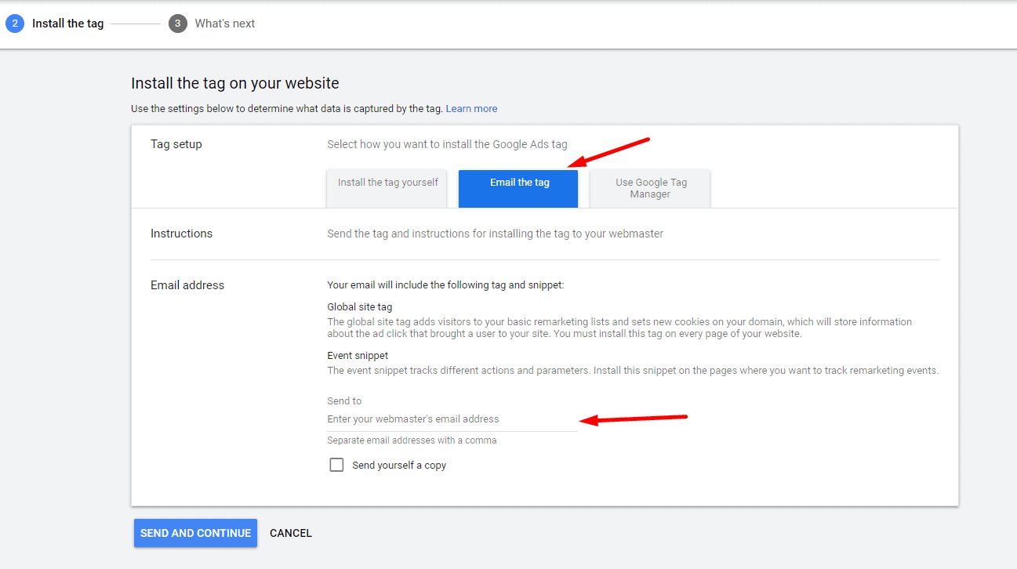
Task: Click the "Email address" section label
Action: coord(187,285)
